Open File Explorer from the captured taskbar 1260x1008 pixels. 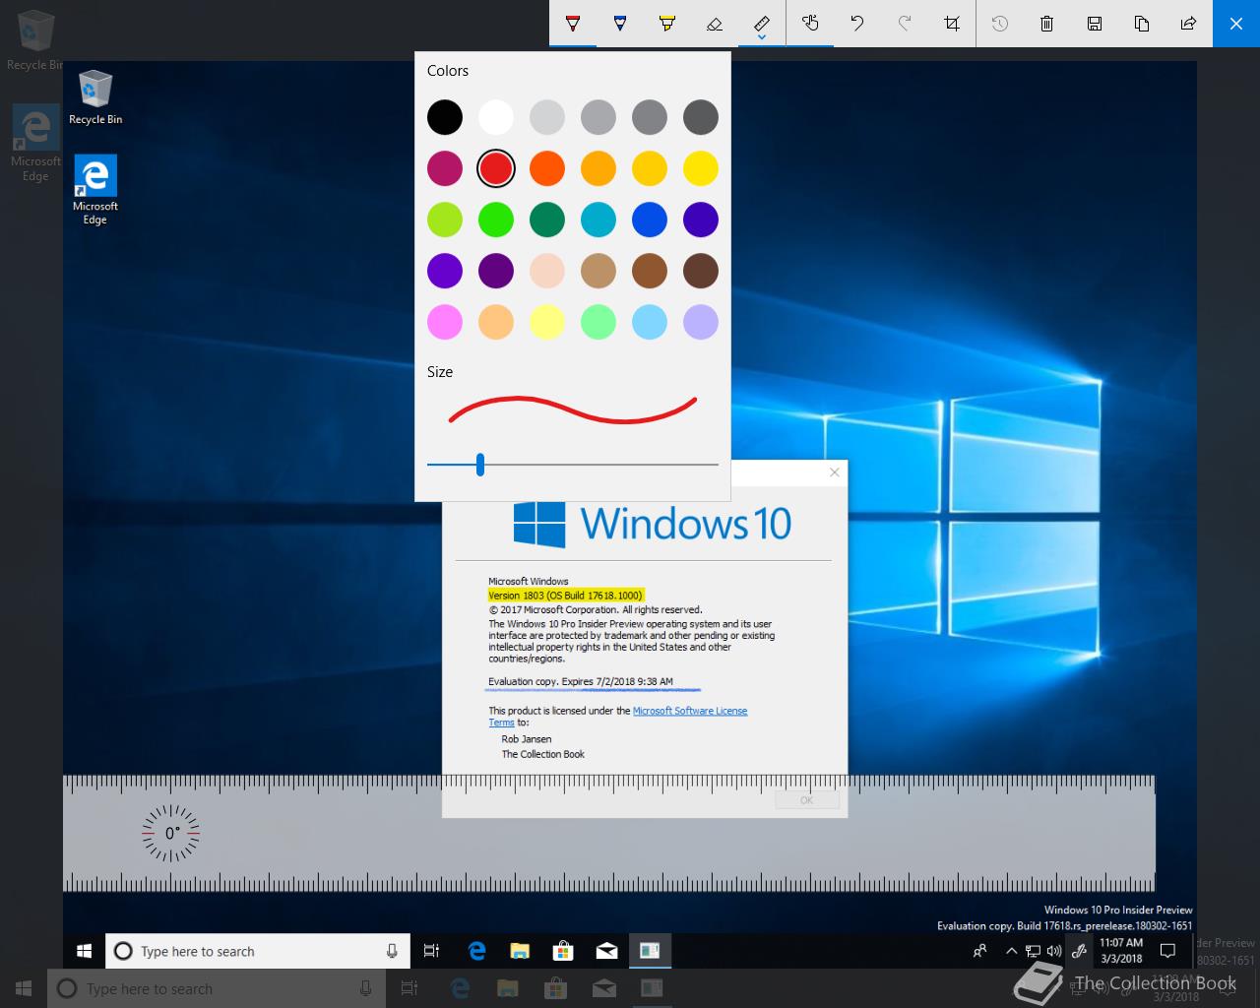click(520, 951)
